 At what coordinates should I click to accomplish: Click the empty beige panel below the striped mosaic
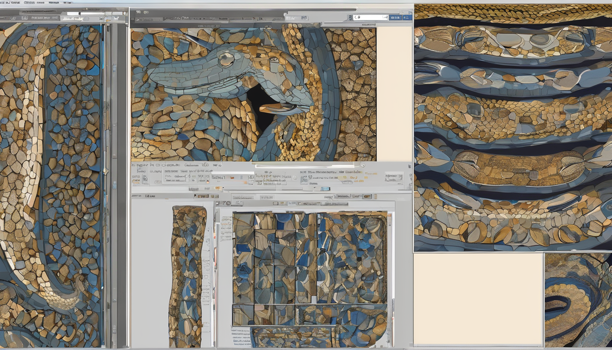pos(478,299)
